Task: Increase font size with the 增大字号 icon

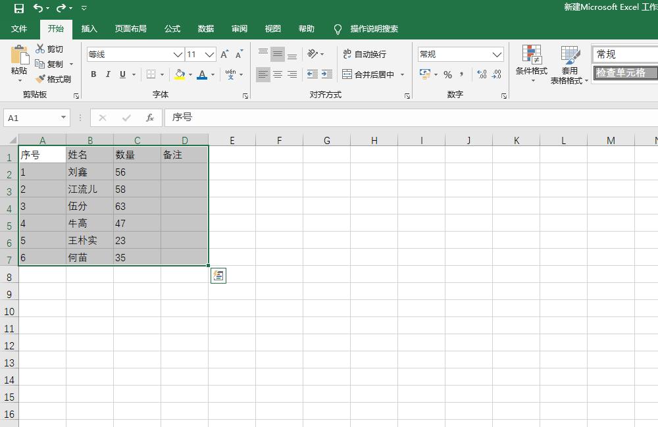Action: click(x=224, y=53)
